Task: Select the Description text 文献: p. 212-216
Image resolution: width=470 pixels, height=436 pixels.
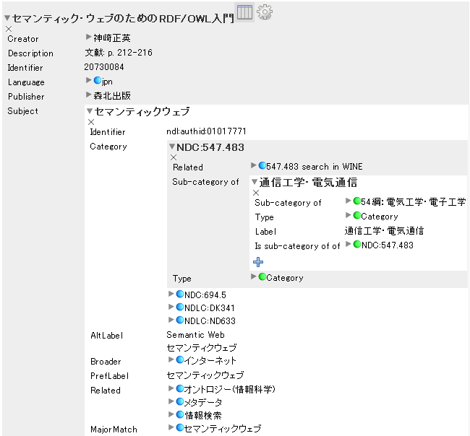Action: point(119,53)
